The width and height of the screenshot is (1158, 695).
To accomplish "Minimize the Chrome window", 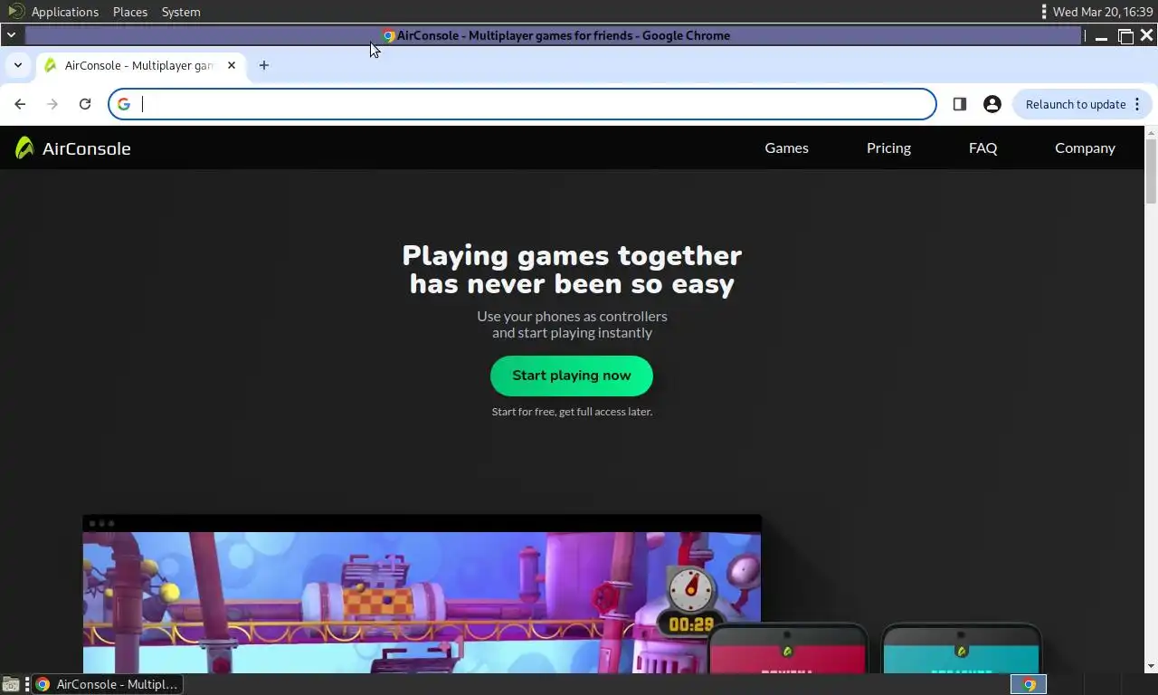I will coord(1101,36).
